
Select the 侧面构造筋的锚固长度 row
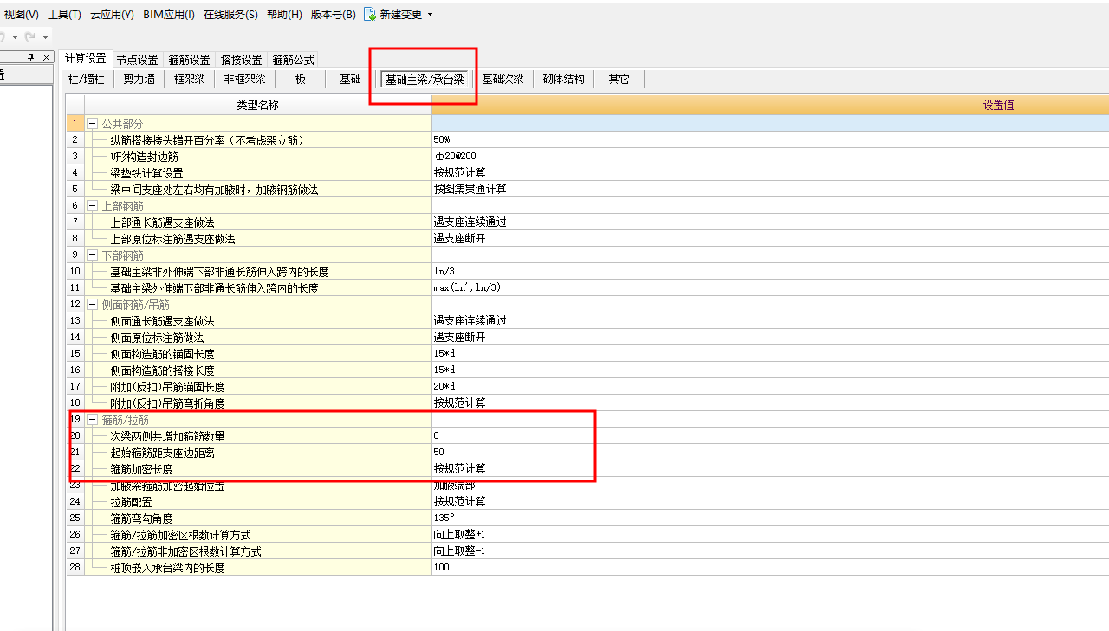pos(587,353)
